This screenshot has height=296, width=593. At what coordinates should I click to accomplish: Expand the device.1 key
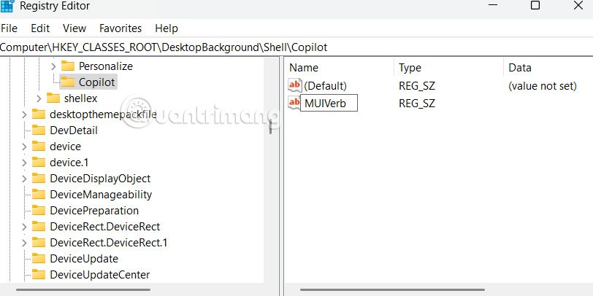click(x=24, y=163)
